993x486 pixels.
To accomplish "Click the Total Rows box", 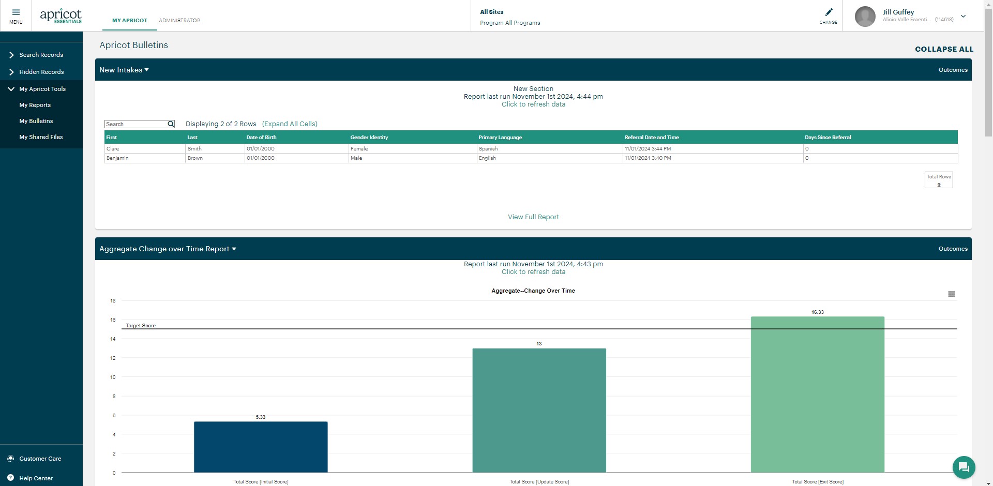I will tap(939, 180).
